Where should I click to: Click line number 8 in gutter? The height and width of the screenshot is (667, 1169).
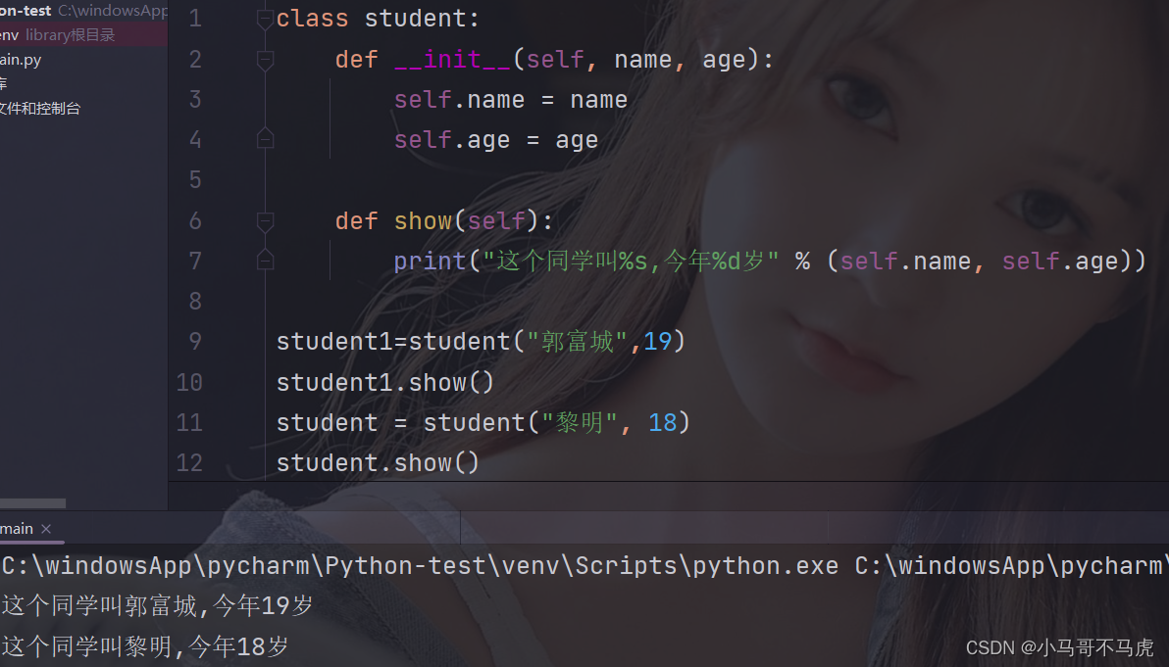tap(195, 301)
